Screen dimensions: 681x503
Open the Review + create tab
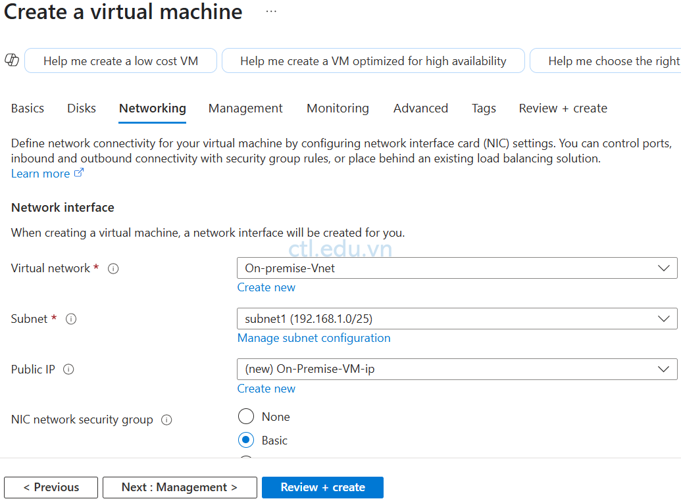pyautogui.click(x=563, y=108)
